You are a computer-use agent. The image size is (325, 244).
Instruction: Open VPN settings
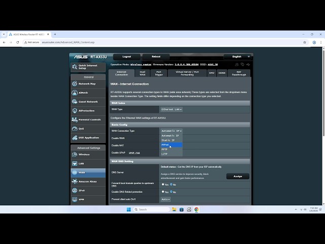click(x=88, y=200)
